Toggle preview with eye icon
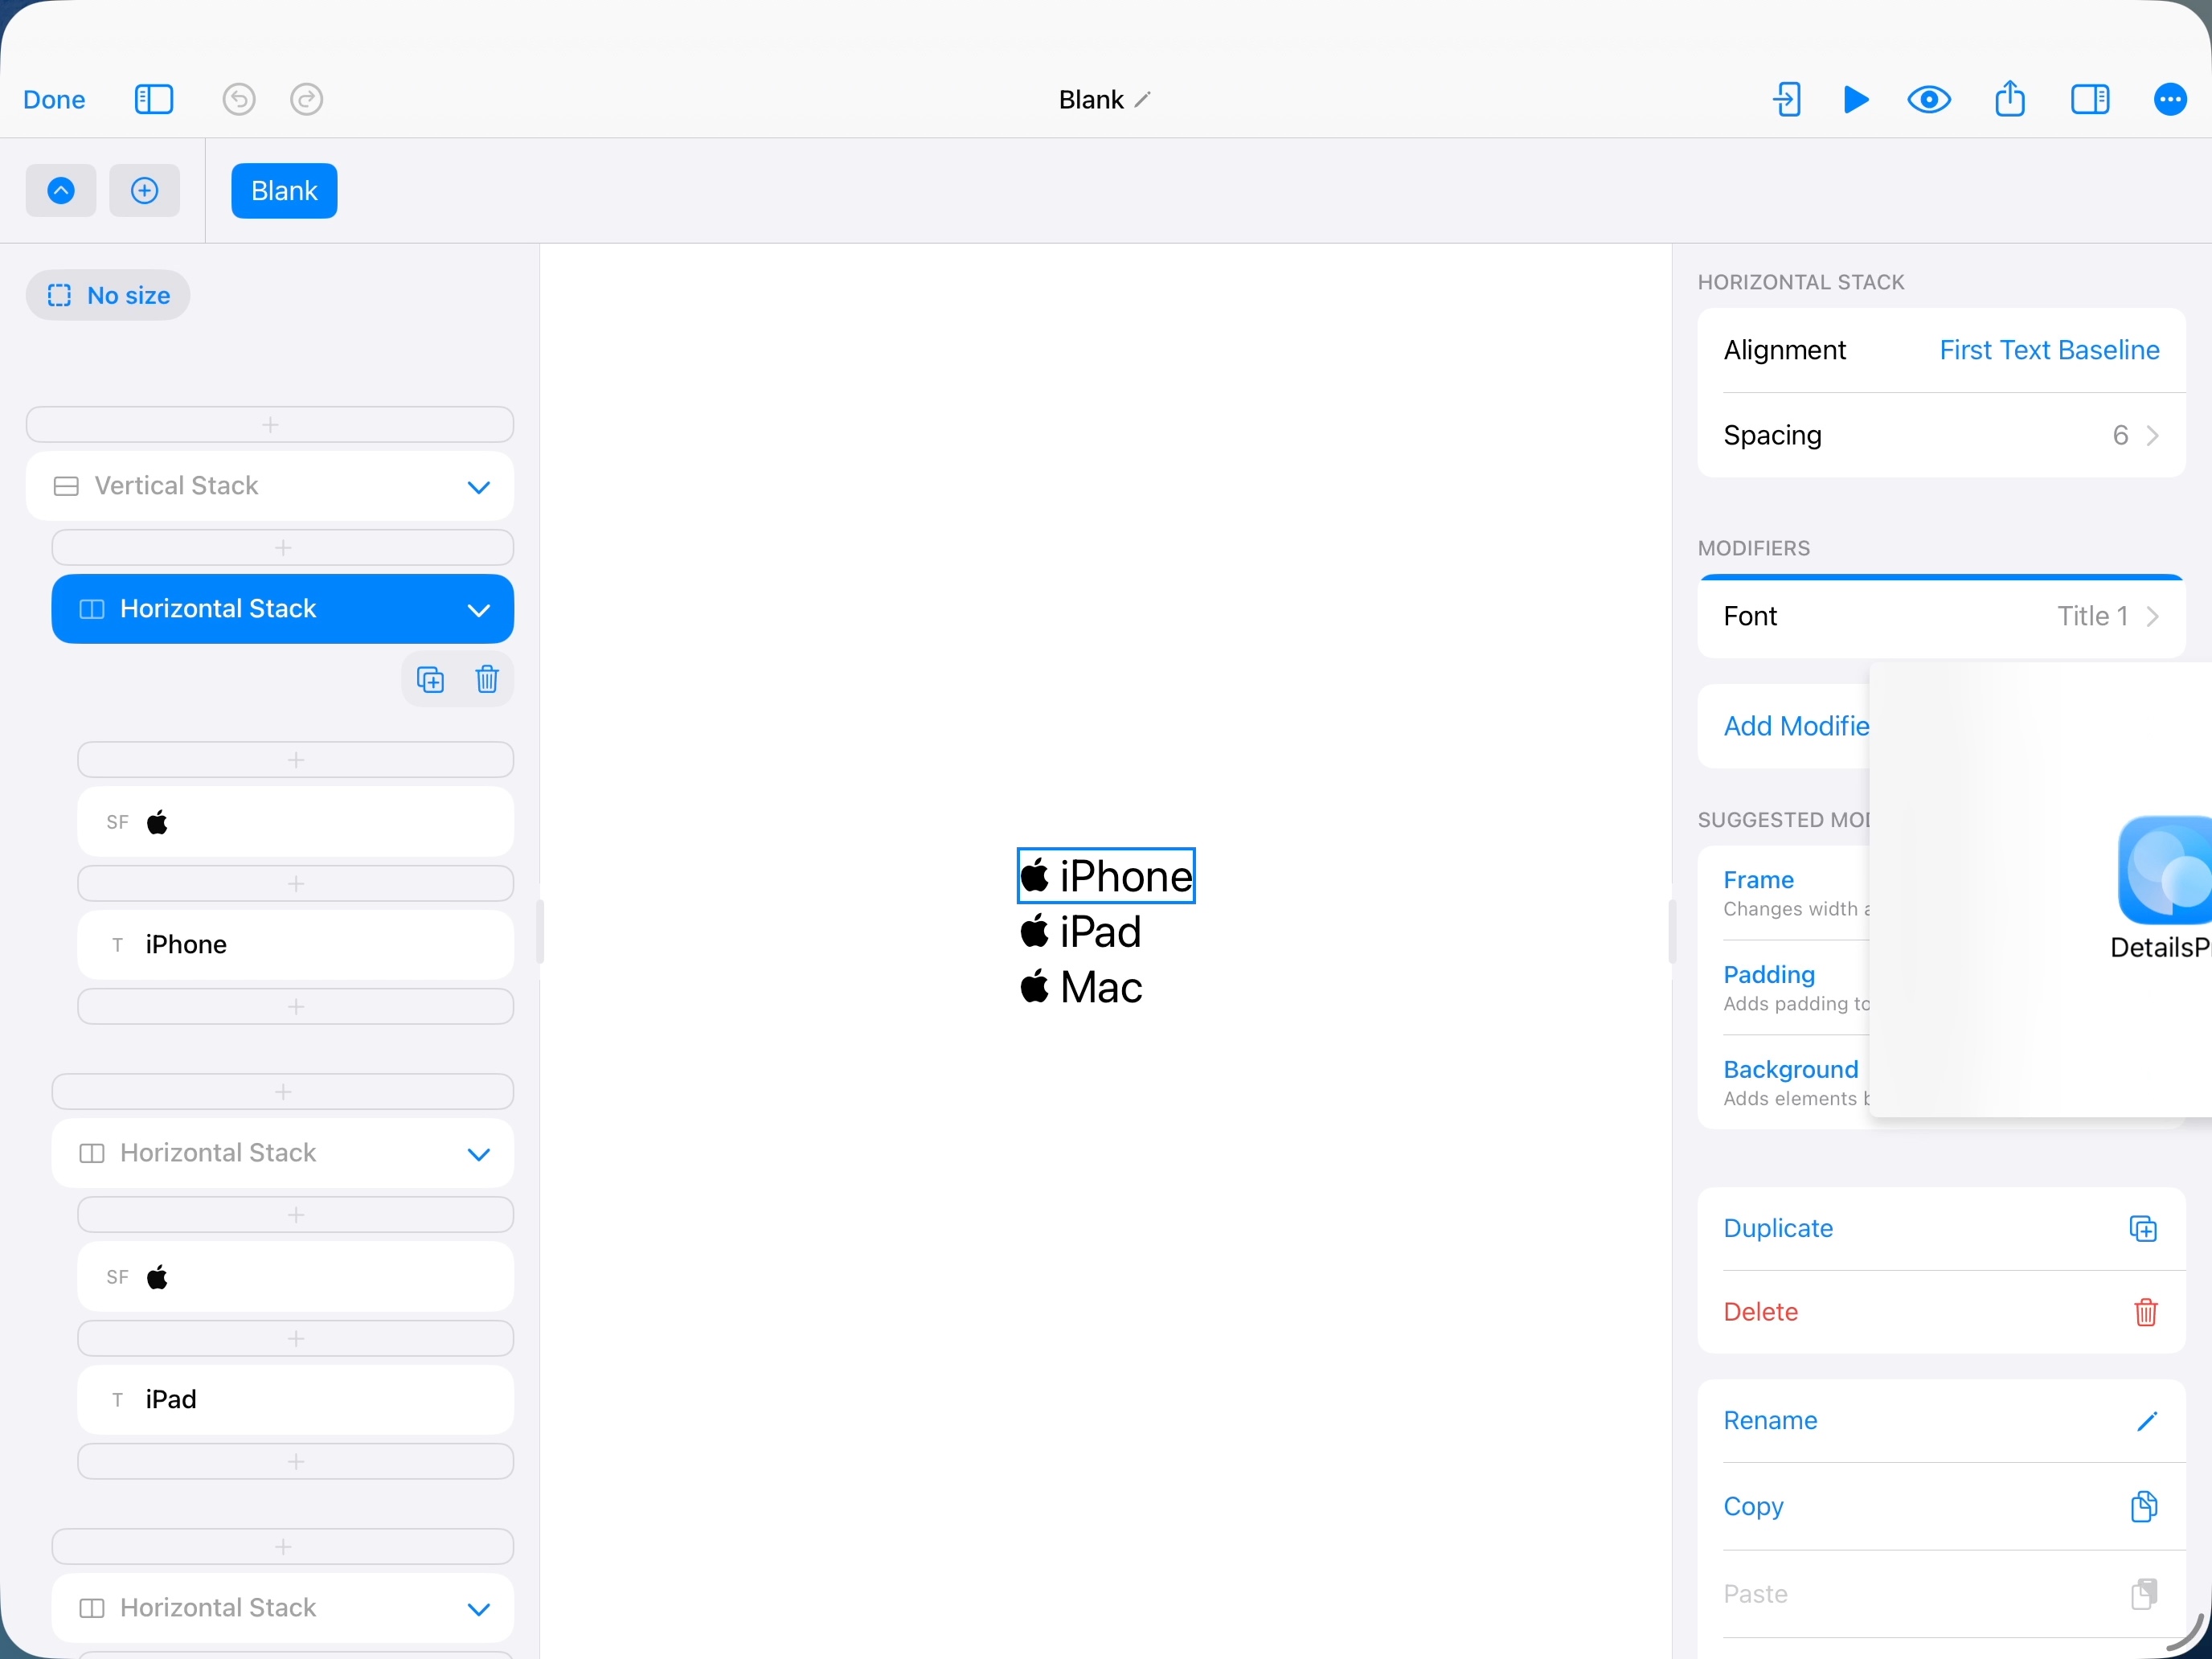The width and height of the screenshot is (2212, 1659). (1929, 100)
